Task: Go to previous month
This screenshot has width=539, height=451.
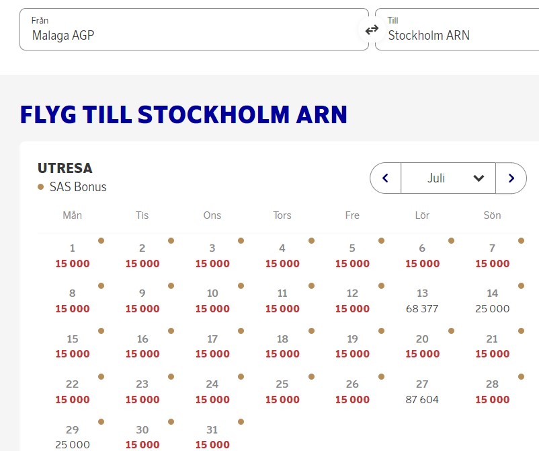Action: coord(386,178)
